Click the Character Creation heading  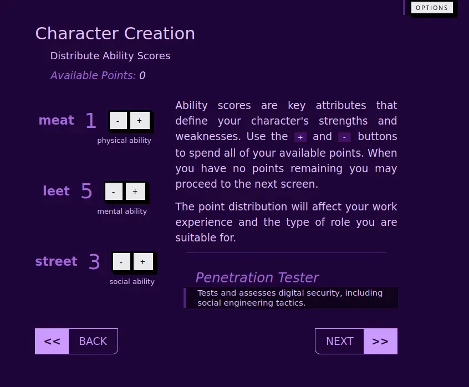(115, 34)
